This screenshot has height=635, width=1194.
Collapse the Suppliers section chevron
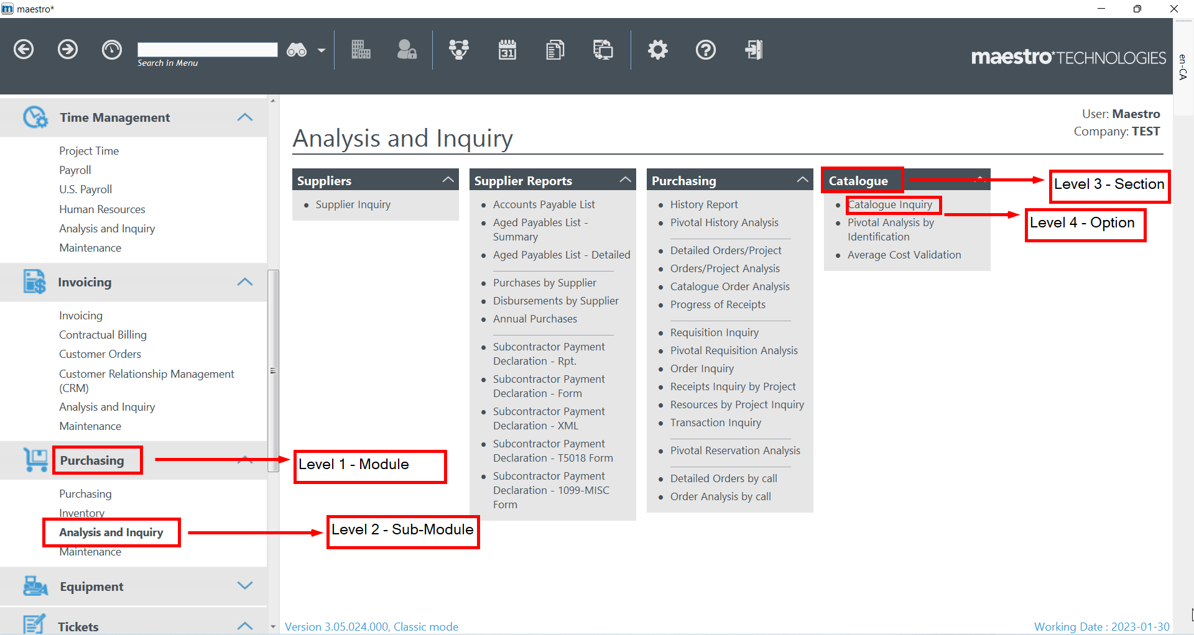[448, 180]
